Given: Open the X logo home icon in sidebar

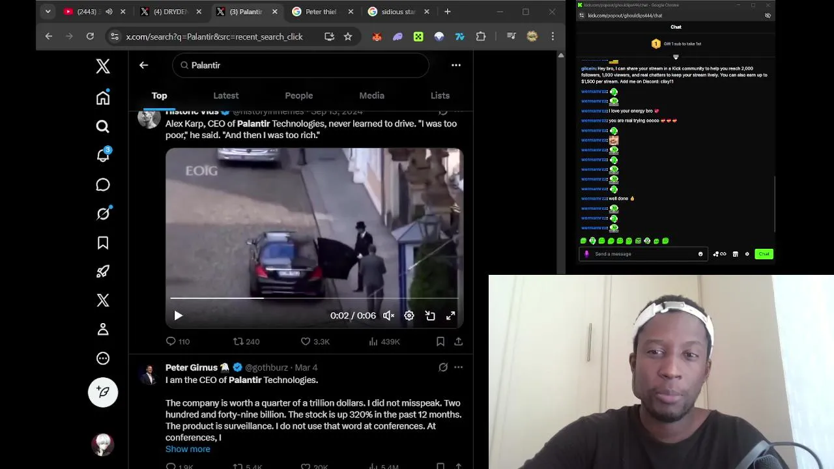Looking at the screenshot, I should coord(103,66).
